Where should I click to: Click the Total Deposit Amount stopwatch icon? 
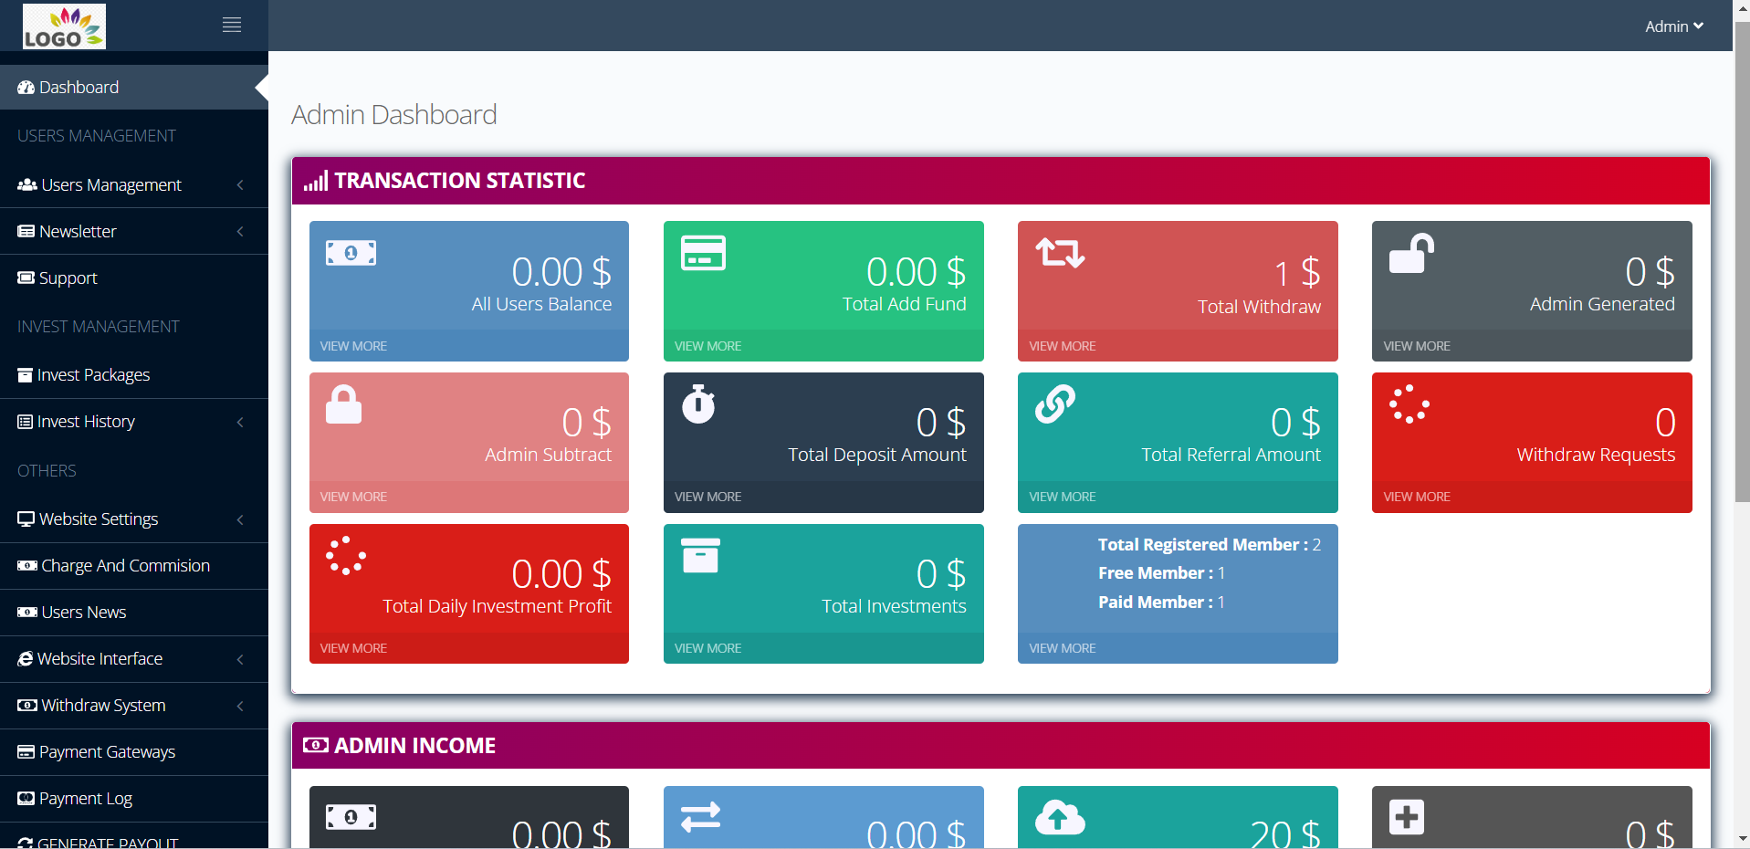[698, 404]
